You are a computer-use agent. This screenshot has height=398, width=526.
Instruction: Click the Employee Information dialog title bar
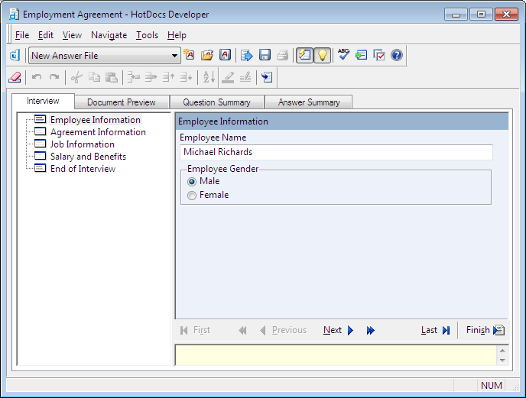(342, 121)
